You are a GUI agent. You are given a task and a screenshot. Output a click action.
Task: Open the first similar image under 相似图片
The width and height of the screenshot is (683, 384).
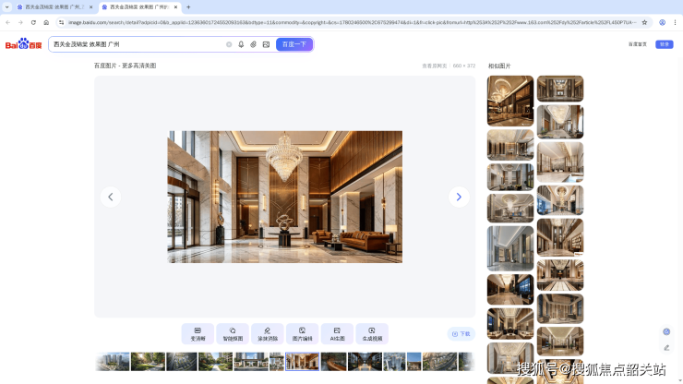[x=510, y=102]
